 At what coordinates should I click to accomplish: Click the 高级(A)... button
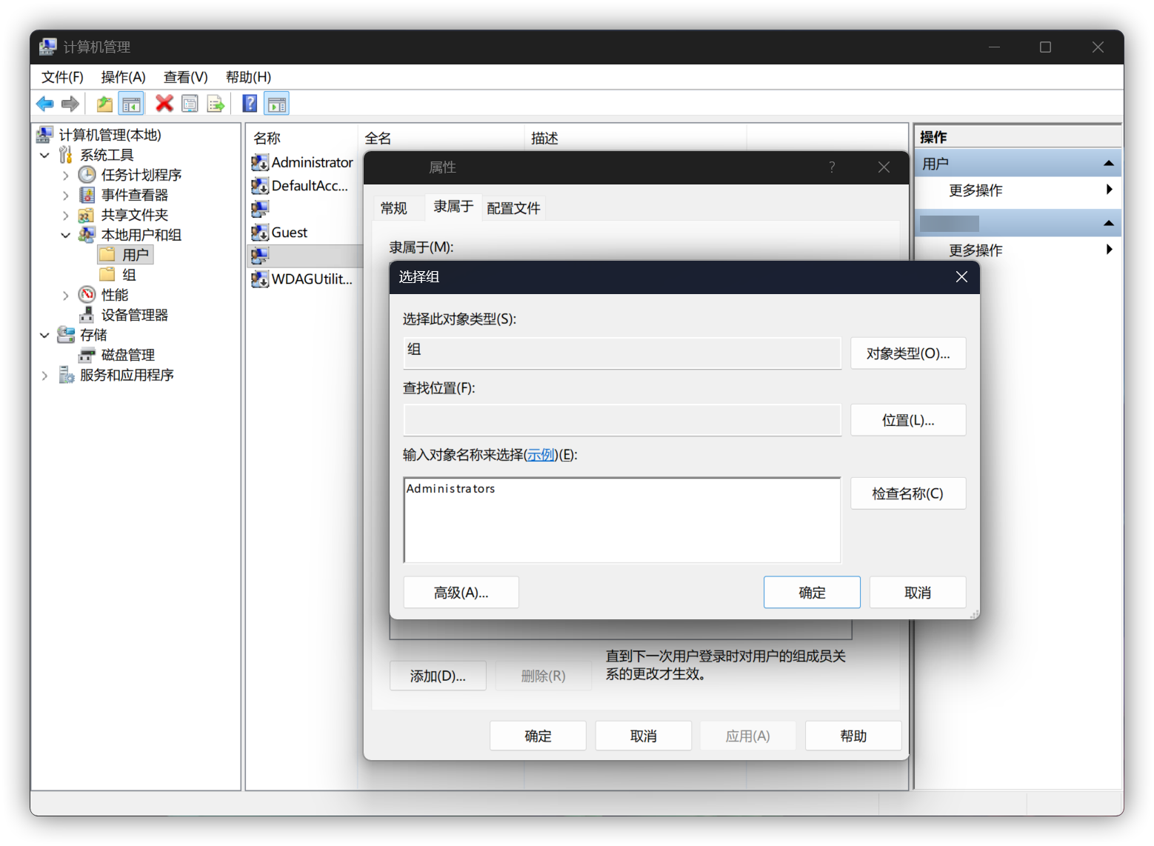[461, 593]
